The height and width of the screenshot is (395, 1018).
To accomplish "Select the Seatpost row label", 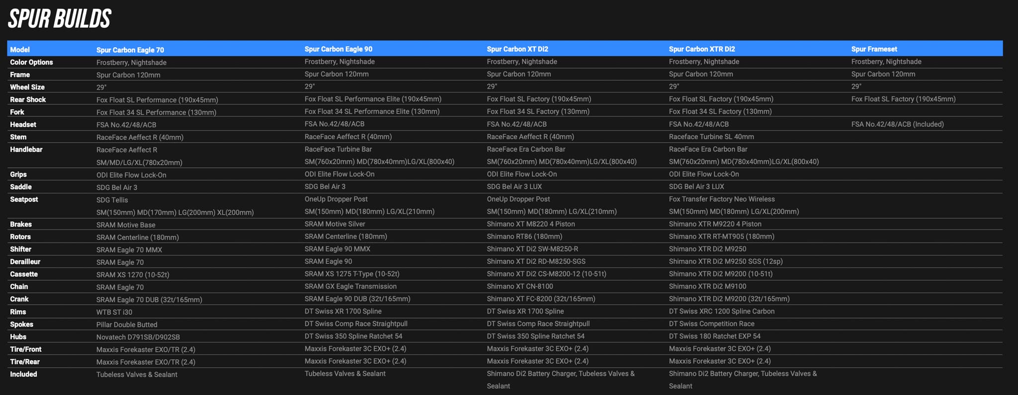I will pos(24,199).
